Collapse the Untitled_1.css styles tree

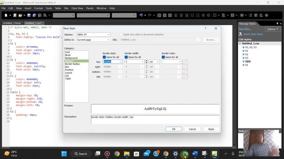pos(240,43)
